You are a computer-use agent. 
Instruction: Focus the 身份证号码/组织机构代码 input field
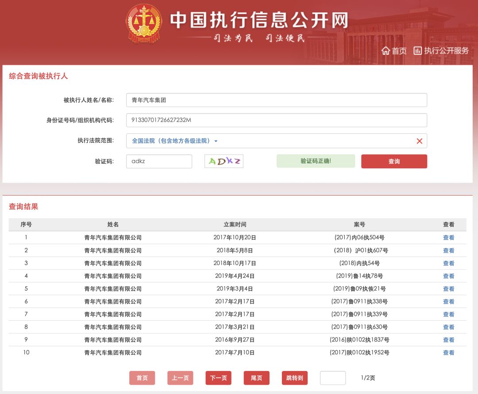[277, 120]
